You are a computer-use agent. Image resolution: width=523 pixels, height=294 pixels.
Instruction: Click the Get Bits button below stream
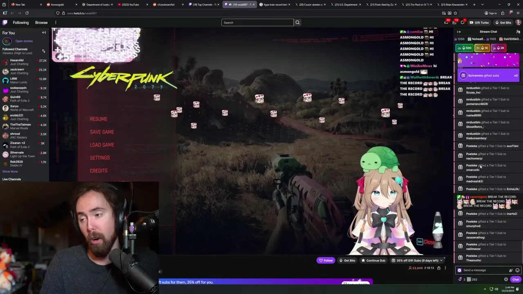(x=347, y=261)
